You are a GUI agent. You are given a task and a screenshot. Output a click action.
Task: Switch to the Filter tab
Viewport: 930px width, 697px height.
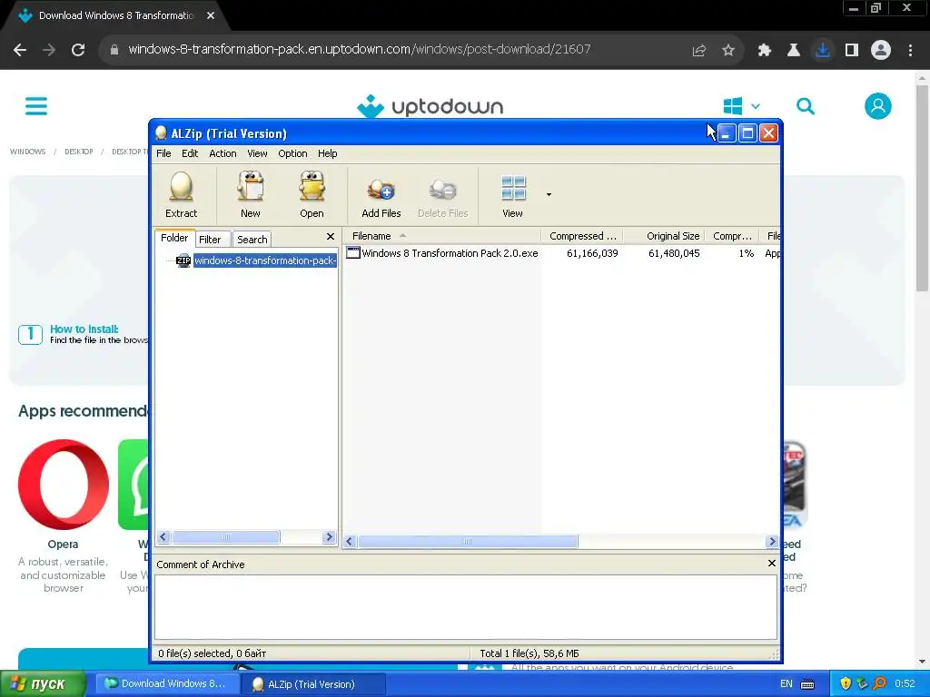pyautogui.click(x=210, y=239)
